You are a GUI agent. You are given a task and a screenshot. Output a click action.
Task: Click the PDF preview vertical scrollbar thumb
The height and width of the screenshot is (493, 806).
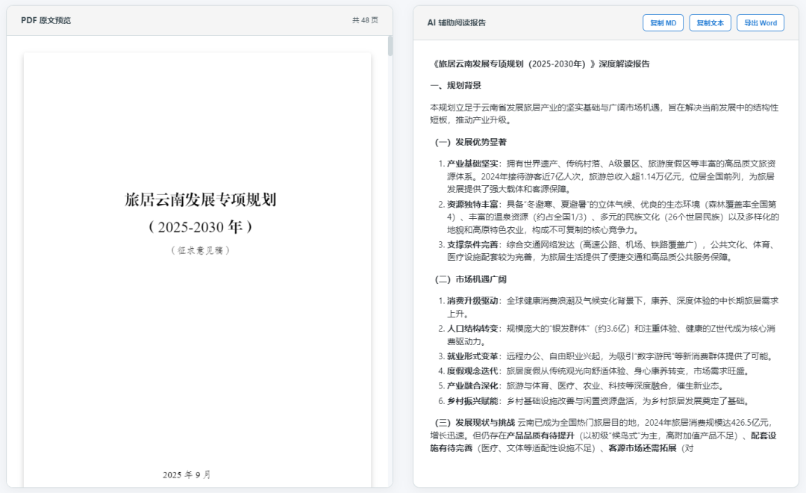[390, 46]
